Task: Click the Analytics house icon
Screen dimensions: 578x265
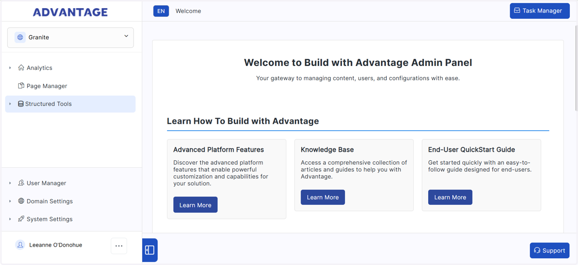Action: click(x=21, y=68)
